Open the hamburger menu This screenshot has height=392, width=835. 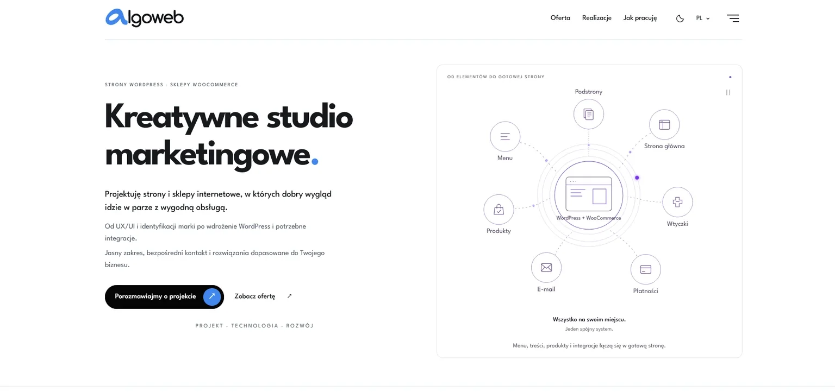coord(733,18)
